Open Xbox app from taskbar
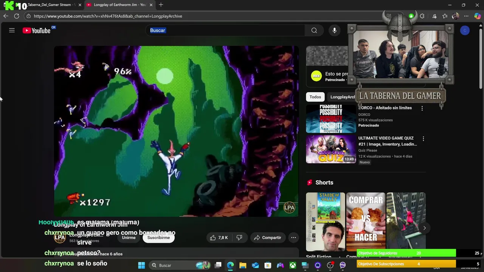484x272 pixels. pyautogui.click(x=293, y=265)
